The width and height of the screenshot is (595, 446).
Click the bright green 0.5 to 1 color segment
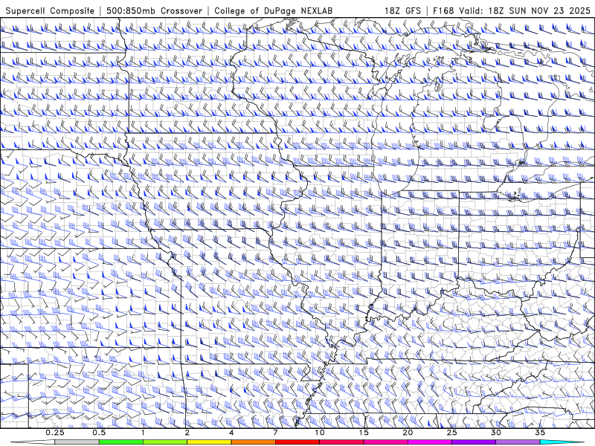120,442
